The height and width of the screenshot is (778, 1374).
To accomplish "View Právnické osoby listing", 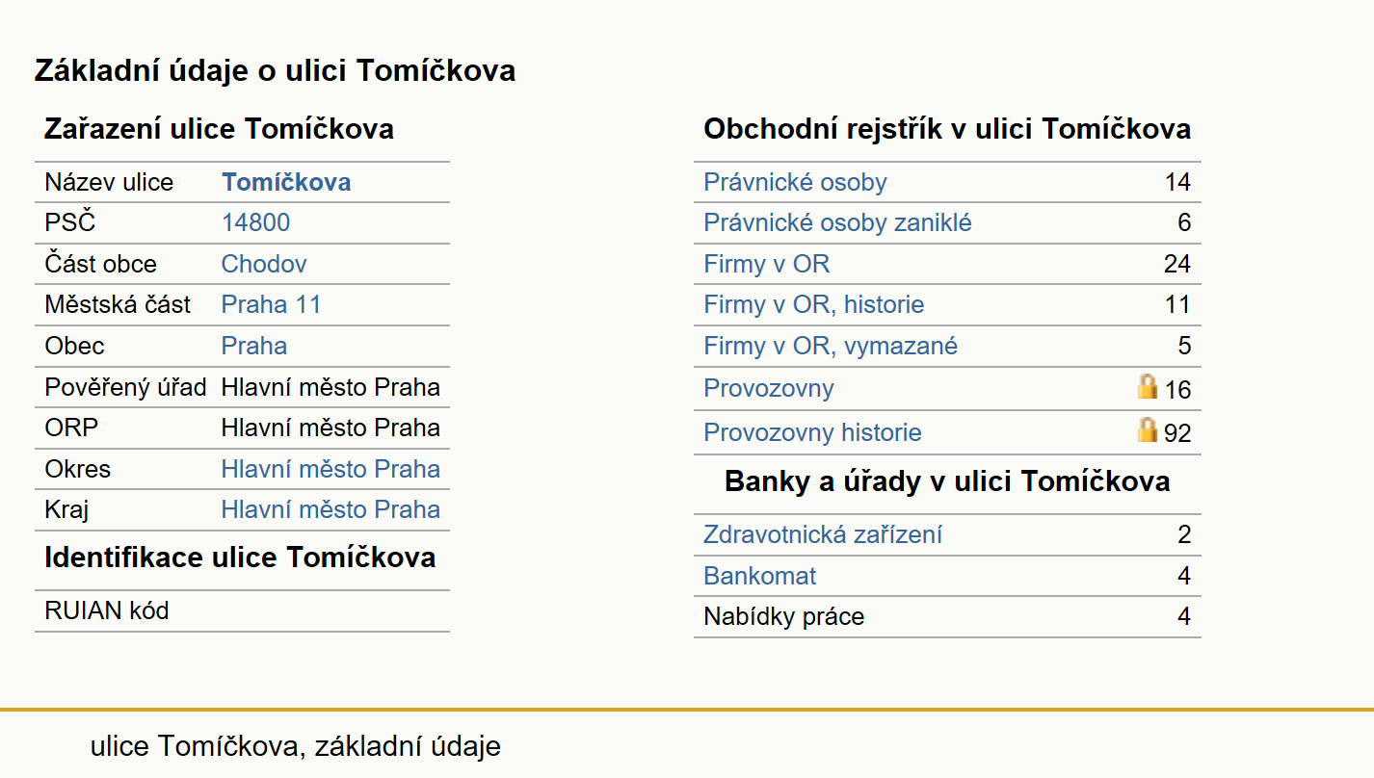I will coord(795,182).
